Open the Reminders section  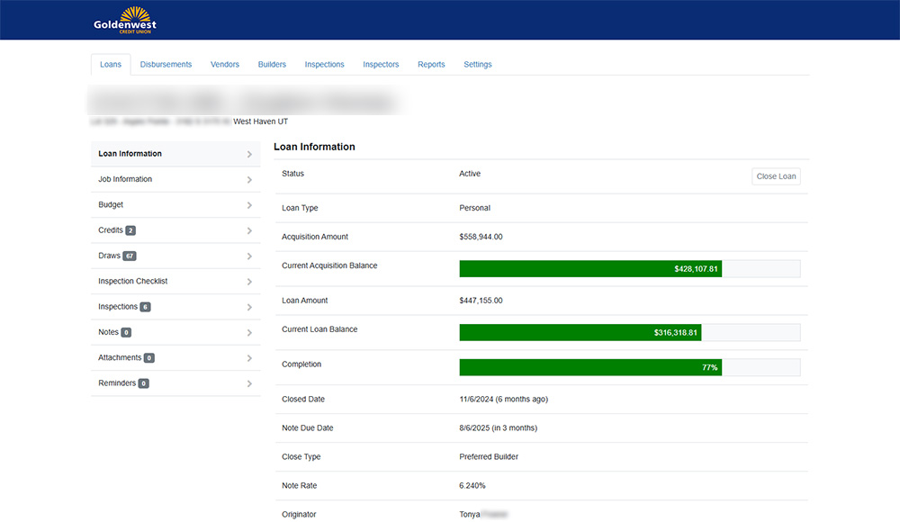[x=175, y=382]
